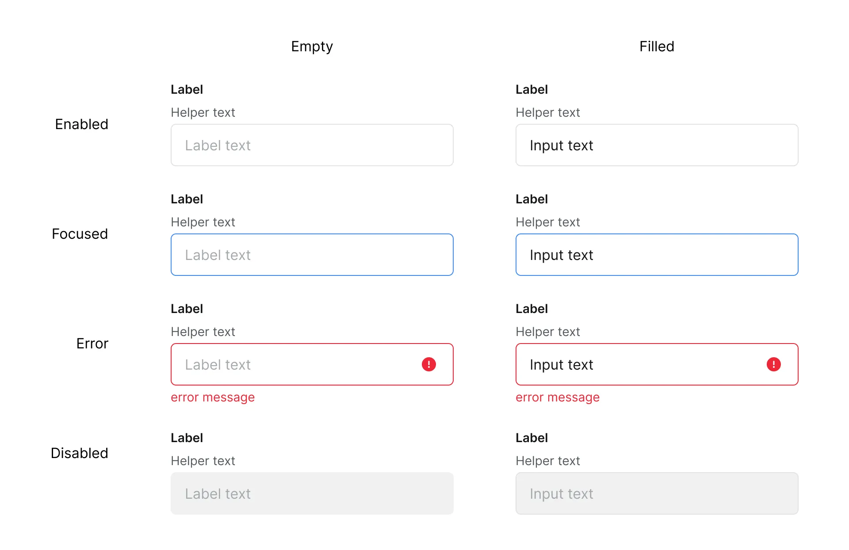The width and height of the screenshot is (849, 550).
Task: Click the Disabled row title
Action: pyautogui.click(x=79, y=453)
